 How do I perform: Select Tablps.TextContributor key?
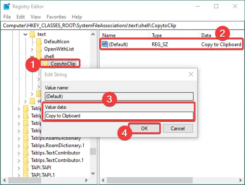(56, 153)
